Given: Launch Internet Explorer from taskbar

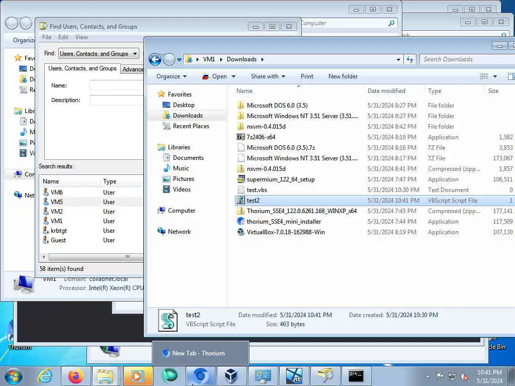Looking at the screenshot, I should (x=45, y=375).
